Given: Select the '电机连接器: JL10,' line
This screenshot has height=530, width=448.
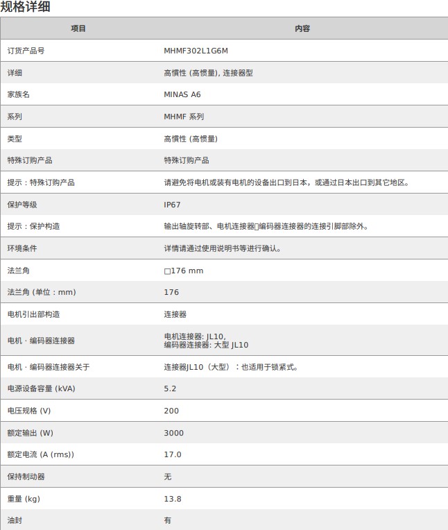Looking at the screenshot, I should (195, 336).
